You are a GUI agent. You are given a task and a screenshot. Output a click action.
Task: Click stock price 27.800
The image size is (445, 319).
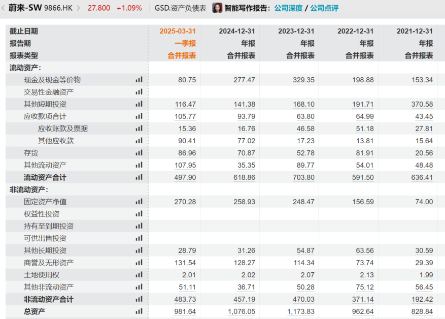coord(99,8)
